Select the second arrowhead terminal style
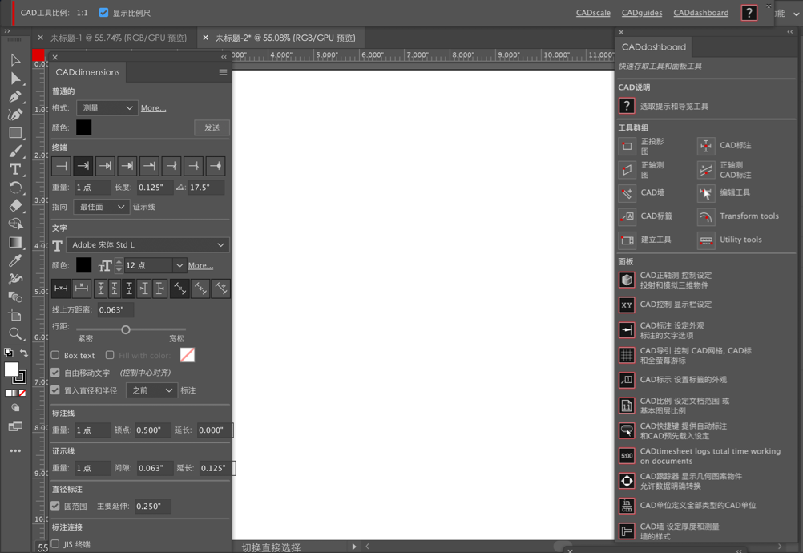 click(x=83, y=166)
